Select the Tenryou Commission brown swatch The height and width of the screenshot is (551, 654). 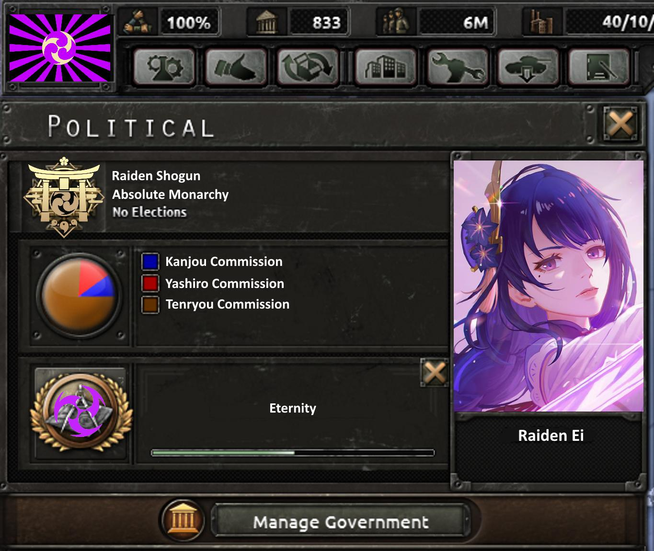150,305
